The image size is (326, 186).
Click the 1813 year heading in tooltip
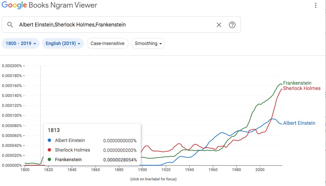pyautogui.click(x=54, y=130)
